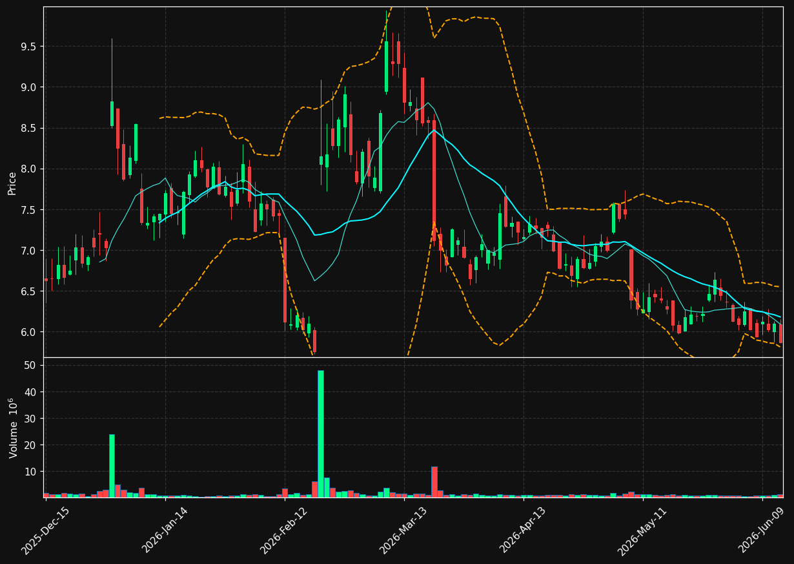Viewport: 794px width, 564px height.
Task: Click the 2026-Mar-13 date label
Action: (403, 531)
